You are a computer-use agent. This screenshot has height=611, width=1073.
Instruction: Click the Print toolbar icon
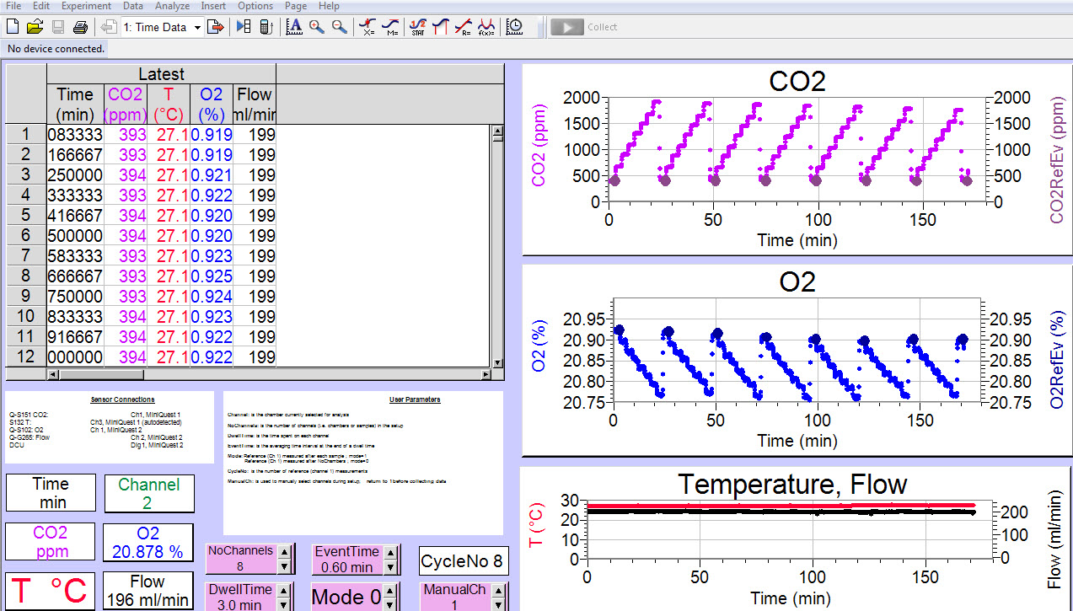(x=80, y=26)
